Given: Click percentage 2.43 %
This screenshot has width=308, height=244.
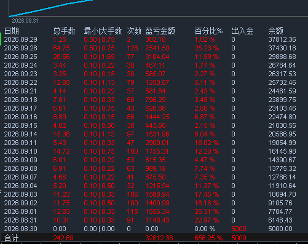Looking at the screenshot, I should 205,91.
